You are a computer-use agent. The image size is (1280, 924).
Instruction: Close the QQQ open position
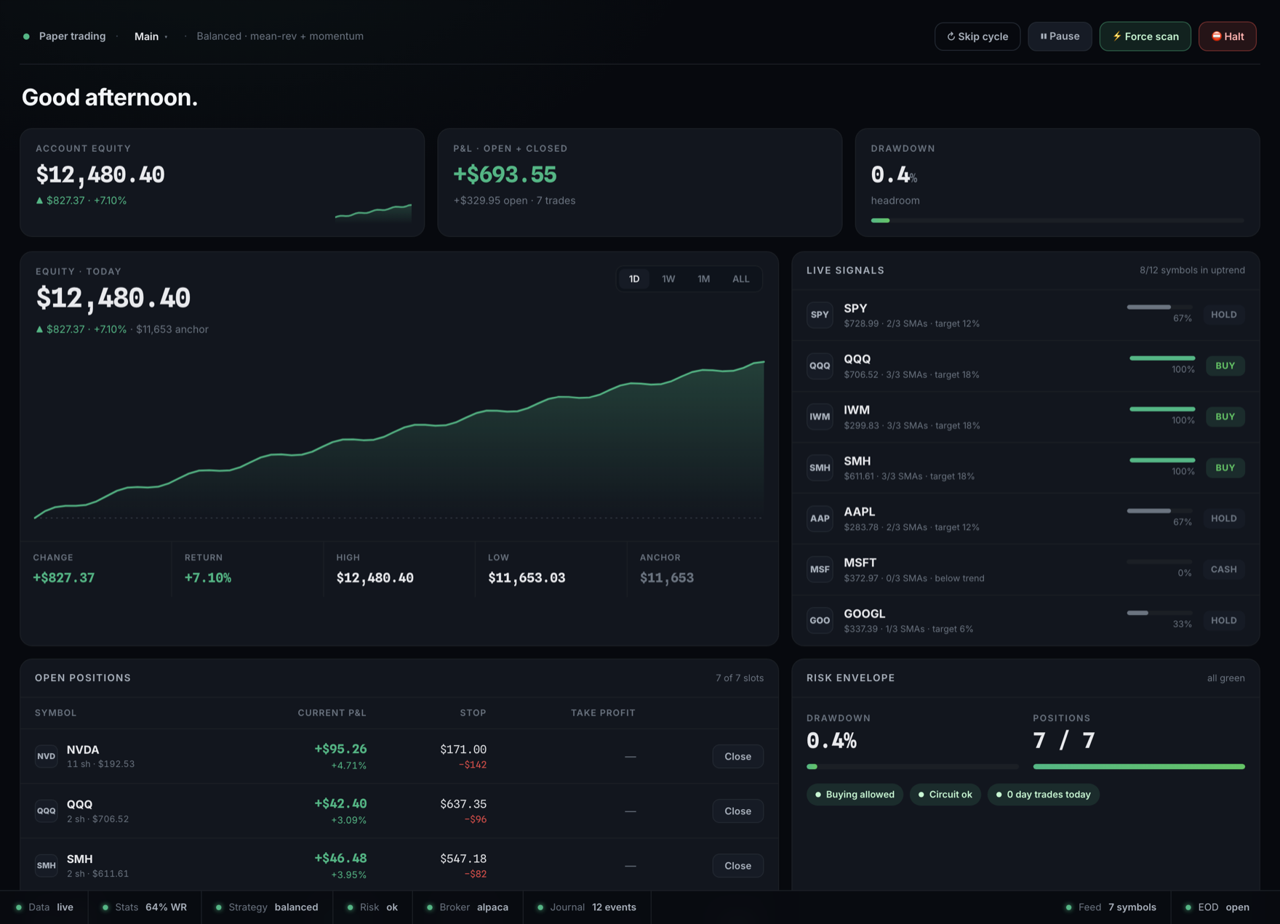pyautogui.click(x=737, y=811)
